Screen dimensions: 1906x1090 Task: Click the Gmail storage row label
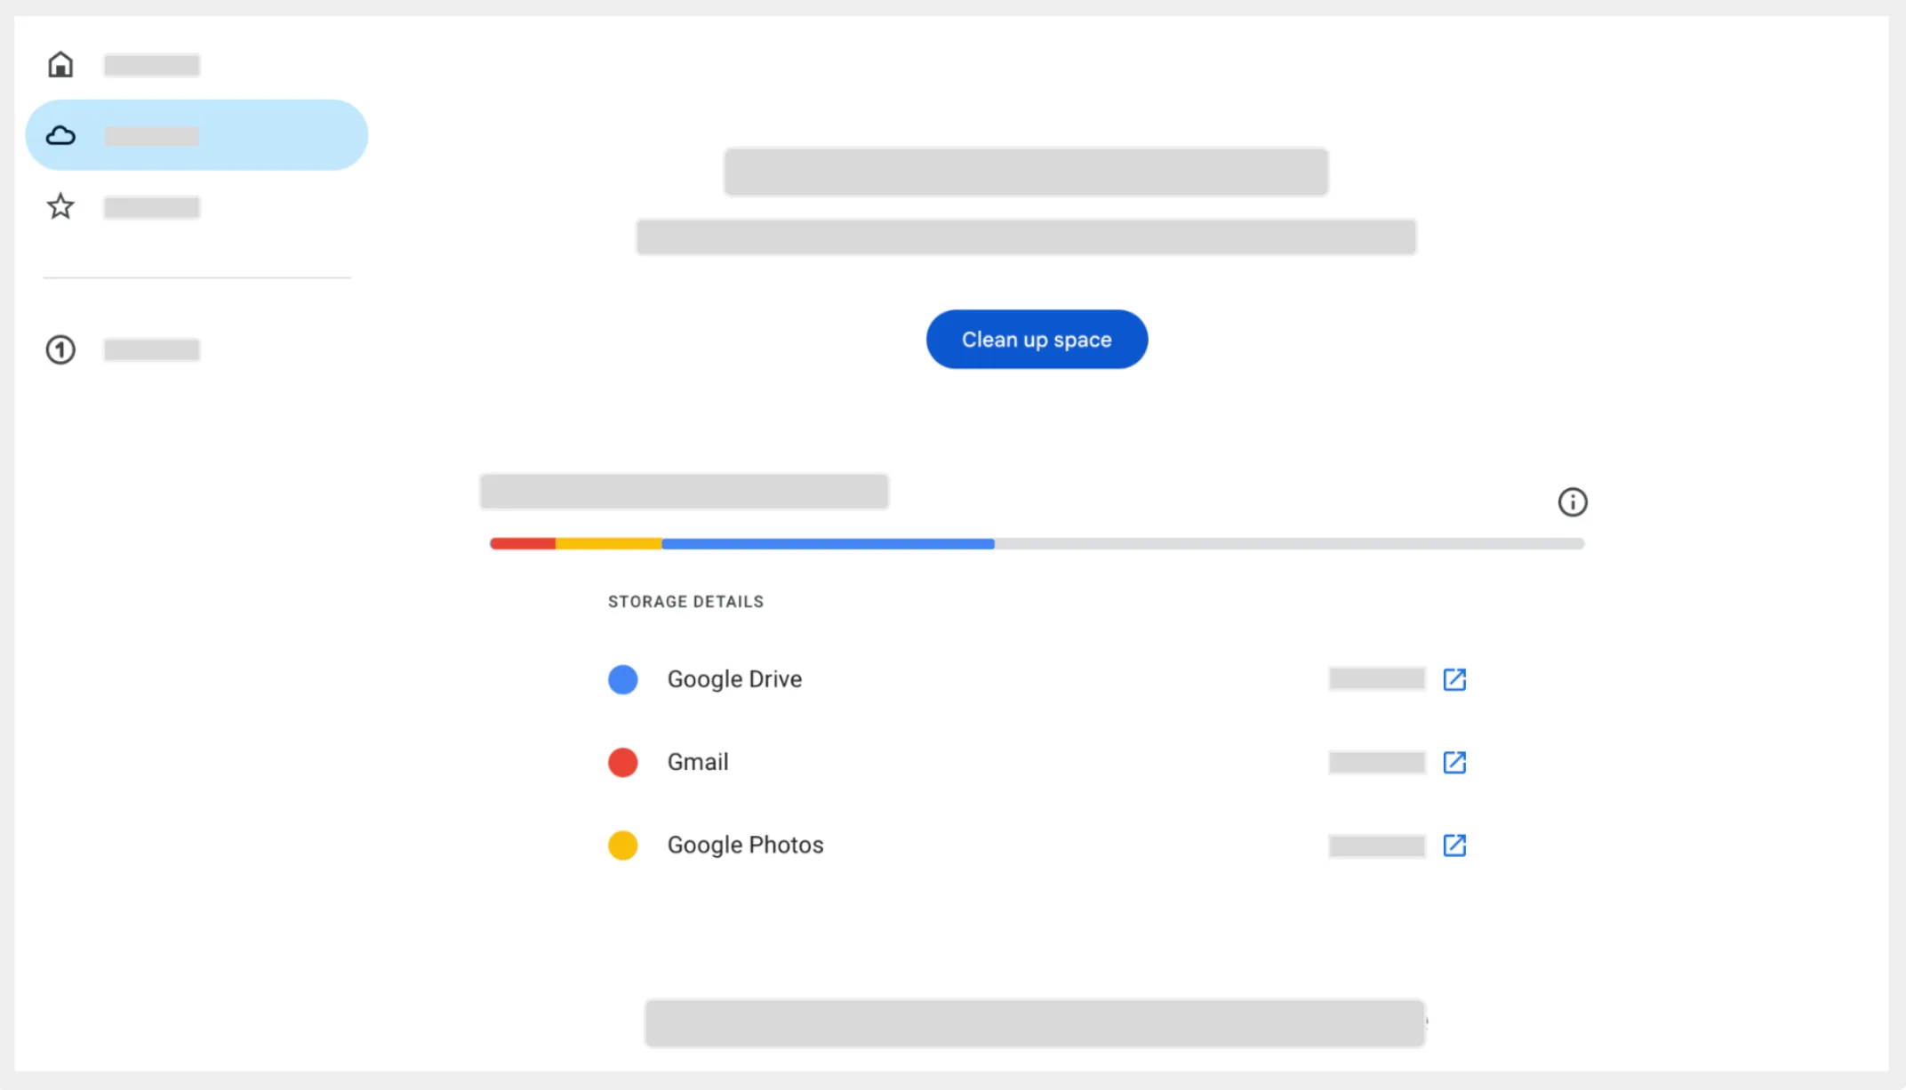click(x=698, y=762)
